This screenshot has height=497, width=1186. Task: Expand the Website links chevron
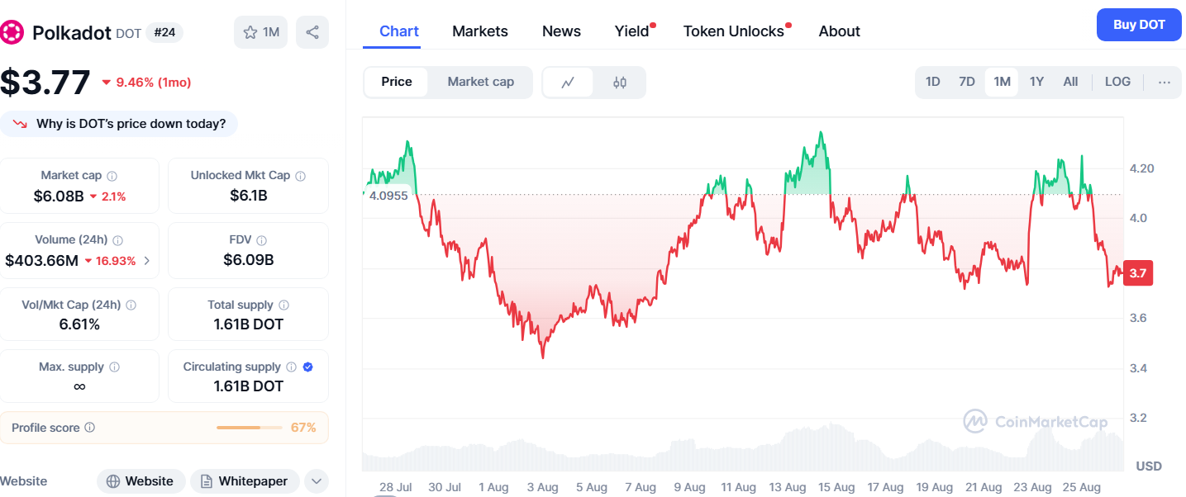tap(317, 480)
